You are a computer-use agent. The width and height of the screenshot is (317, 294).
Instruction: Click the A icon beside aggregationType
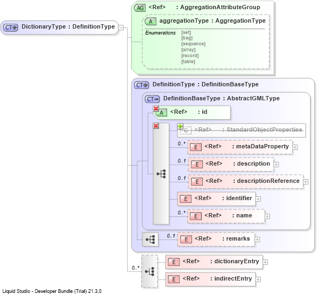pos(150,21)
